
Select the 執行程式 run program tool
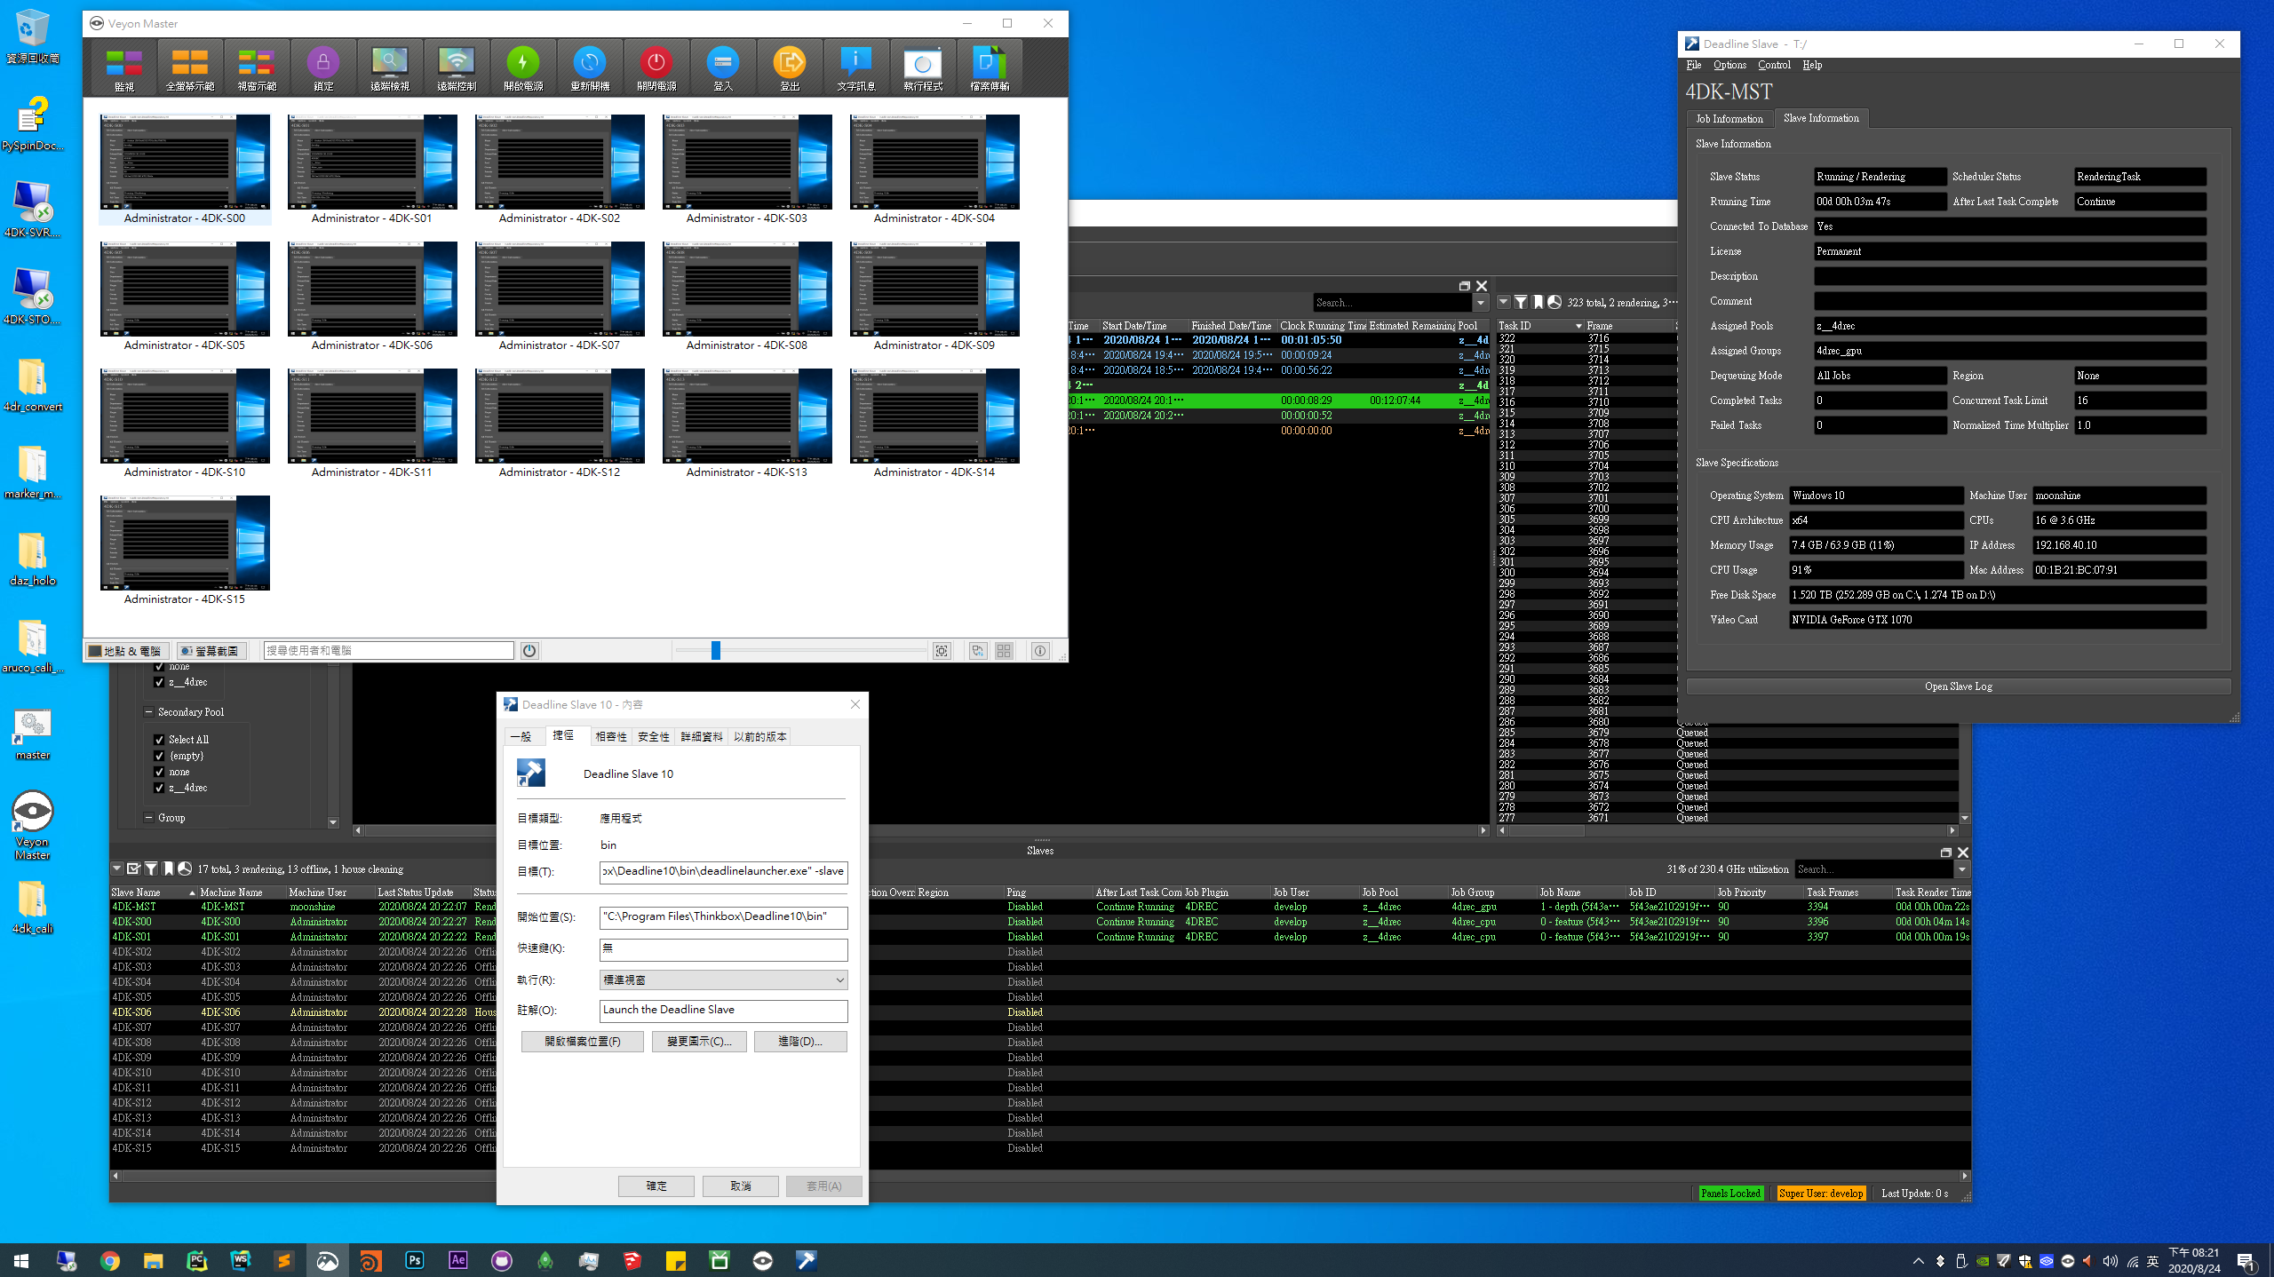click(922, 67)
